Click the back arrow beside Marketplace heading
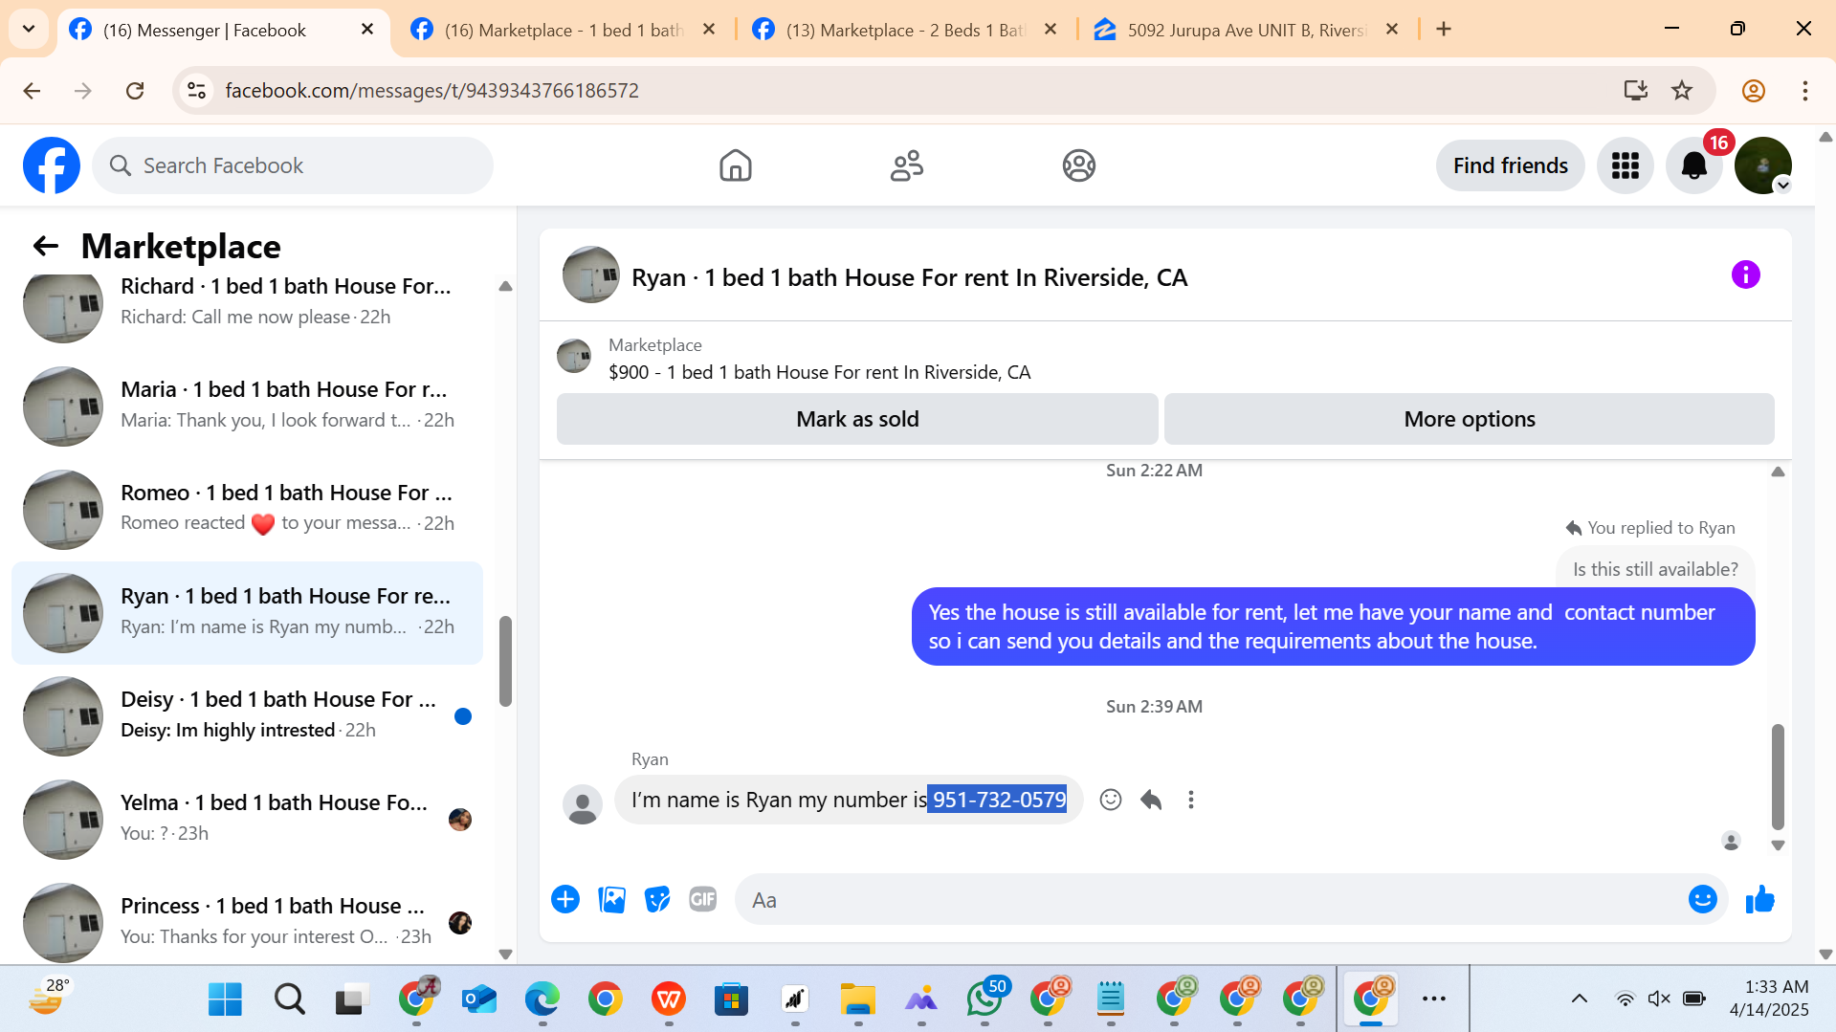The height and width of the screenshot is (1032, 1836). (46, 247)
